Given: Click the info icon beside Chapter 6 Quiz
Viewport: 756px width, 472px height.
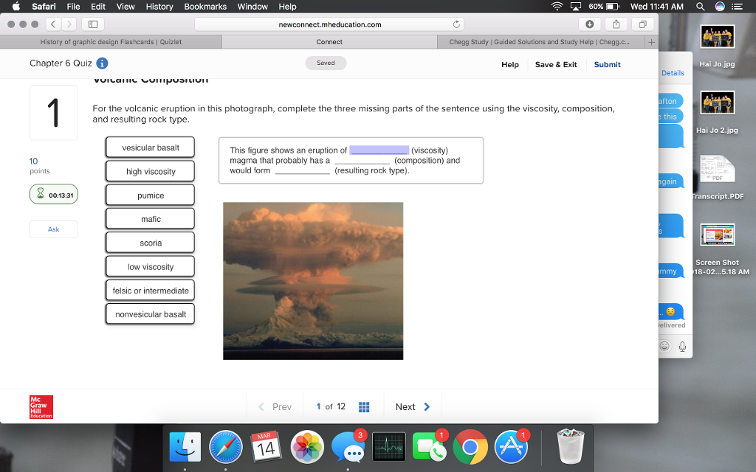Looking at the screenshot, I should pos(101,63).
